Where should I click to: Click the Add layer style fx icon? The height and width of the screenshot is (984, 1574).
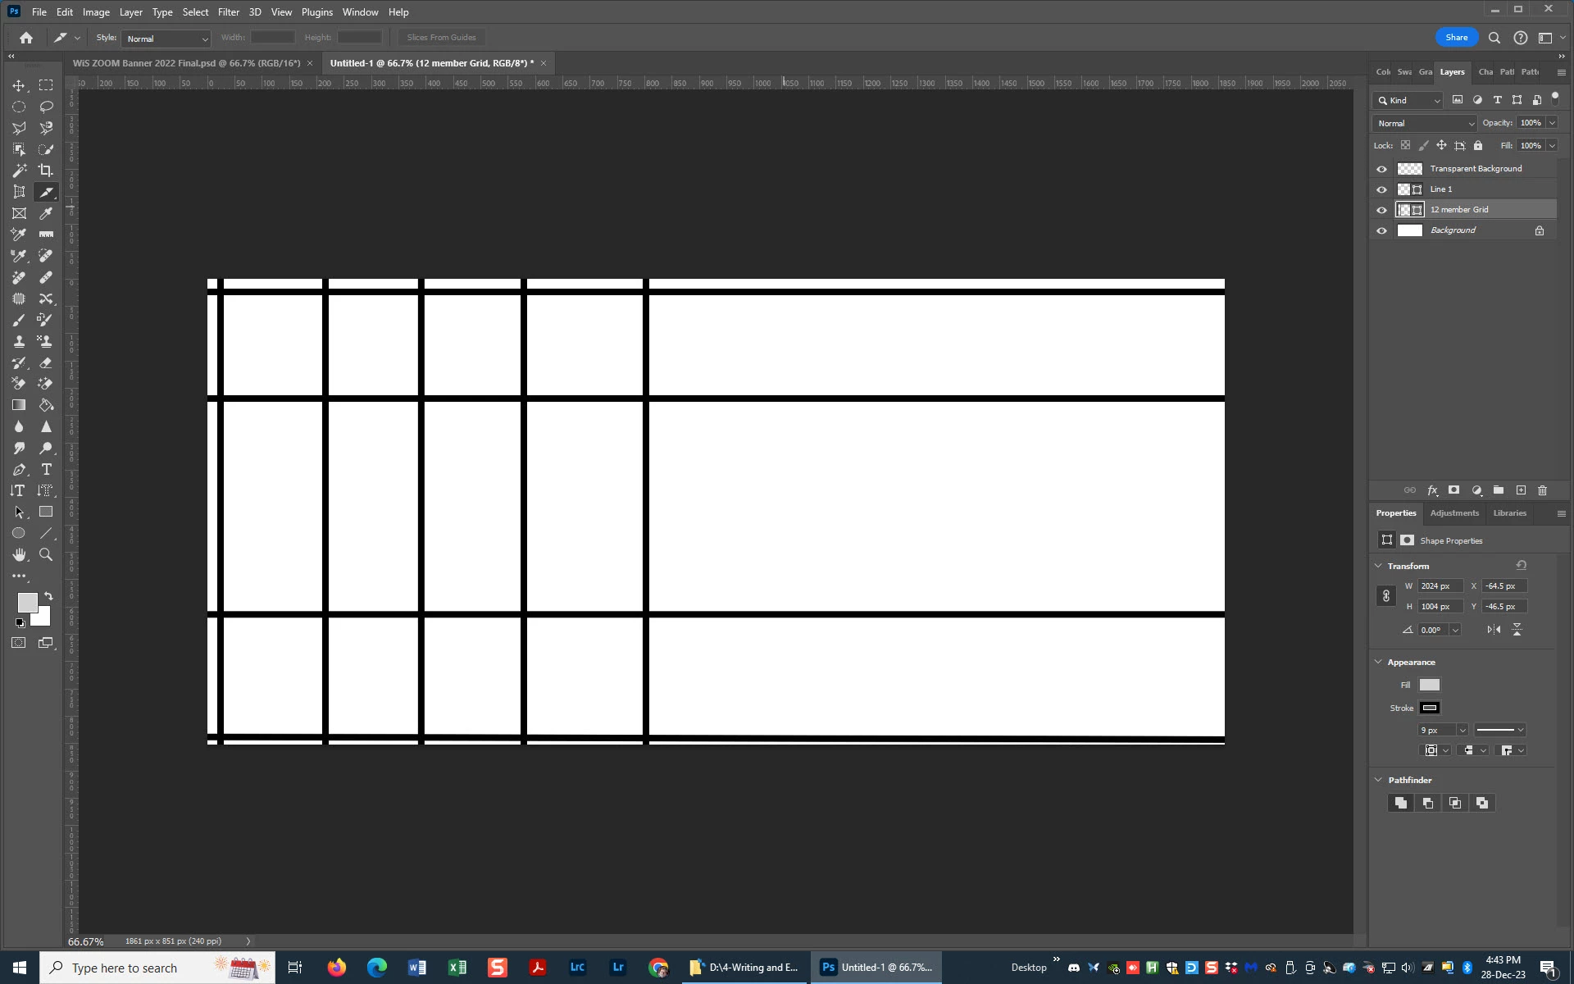click(1432, 490)
